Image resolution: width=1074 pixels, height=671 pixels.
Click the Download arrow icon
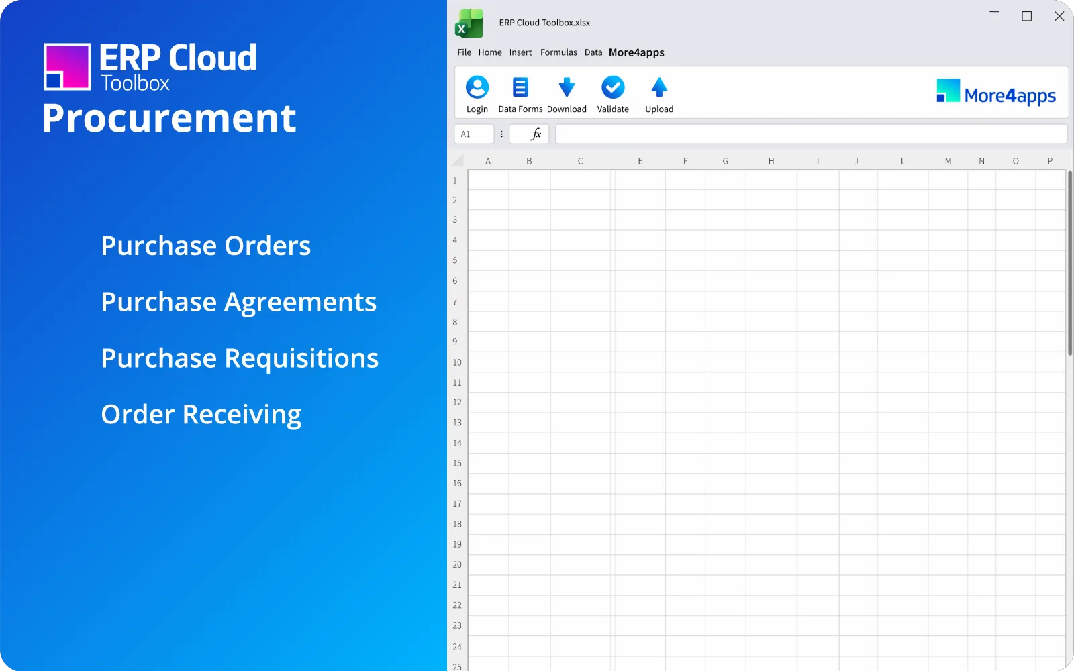(x=567, y=87)
